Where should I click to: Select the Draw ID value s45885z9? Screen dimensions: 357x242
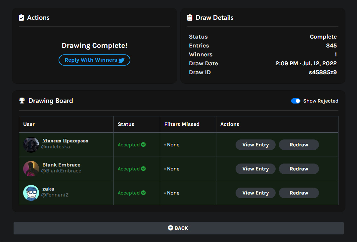pos(323,72)
